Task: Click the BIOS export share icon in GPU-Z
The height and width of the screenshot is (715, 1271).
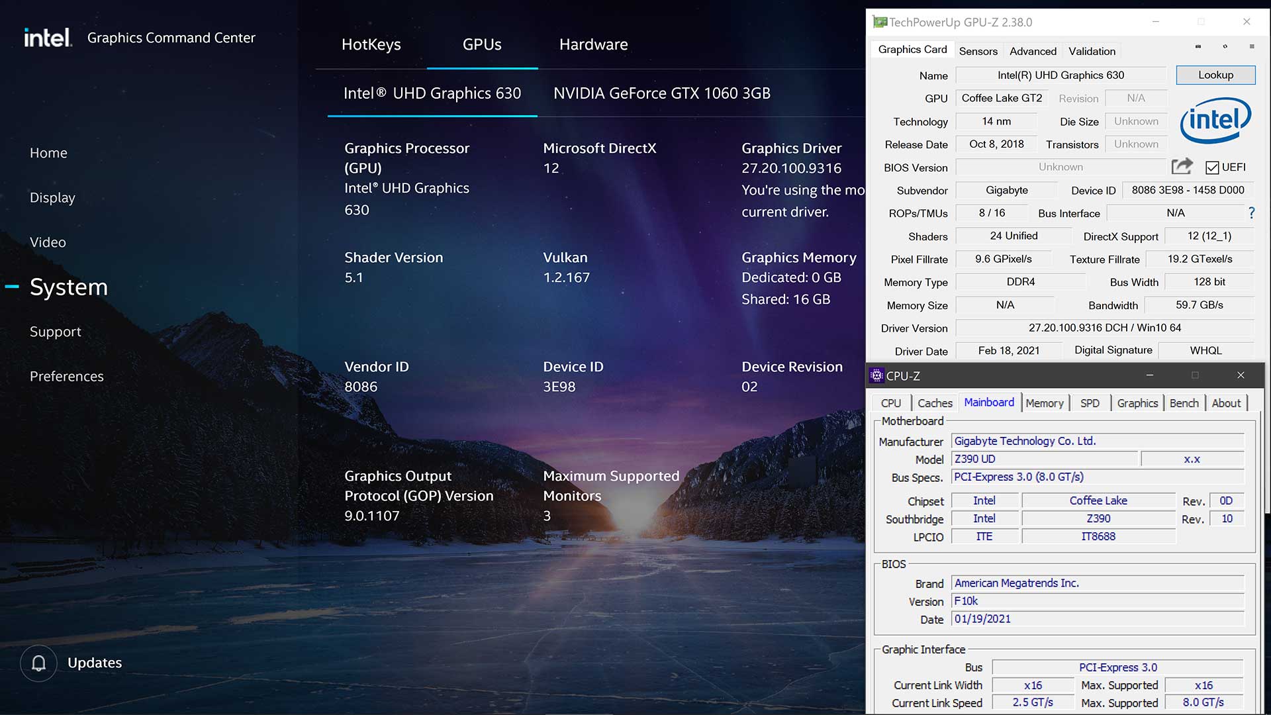Action: pos(1182,166)
